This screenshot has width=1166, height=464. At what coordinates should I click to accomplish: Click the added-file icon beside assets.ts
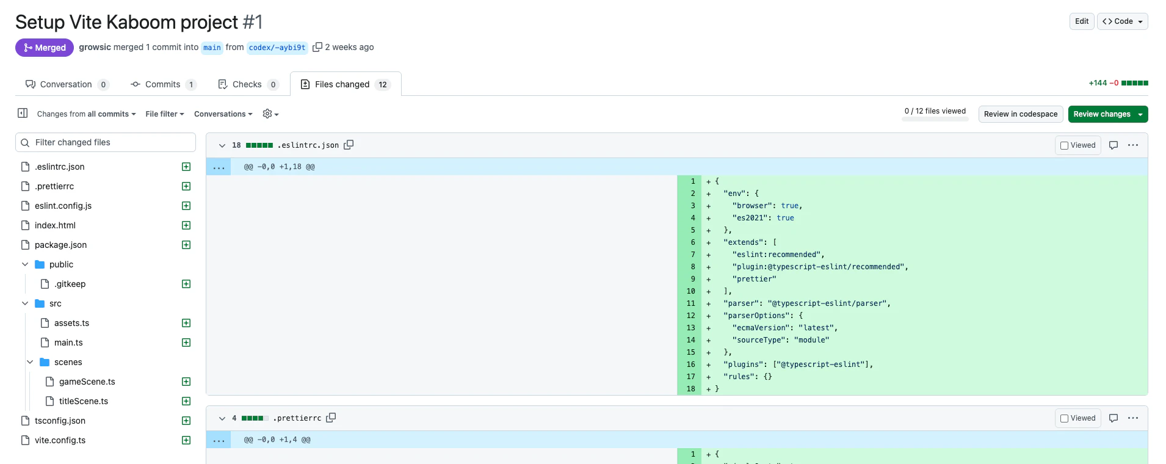click(x=186, y=323)
